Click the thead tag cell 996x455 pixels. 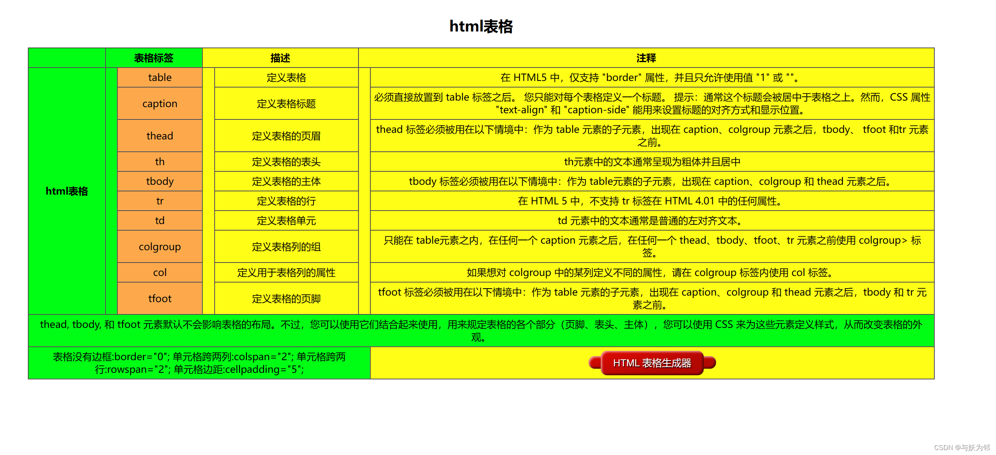click(160, 136)
